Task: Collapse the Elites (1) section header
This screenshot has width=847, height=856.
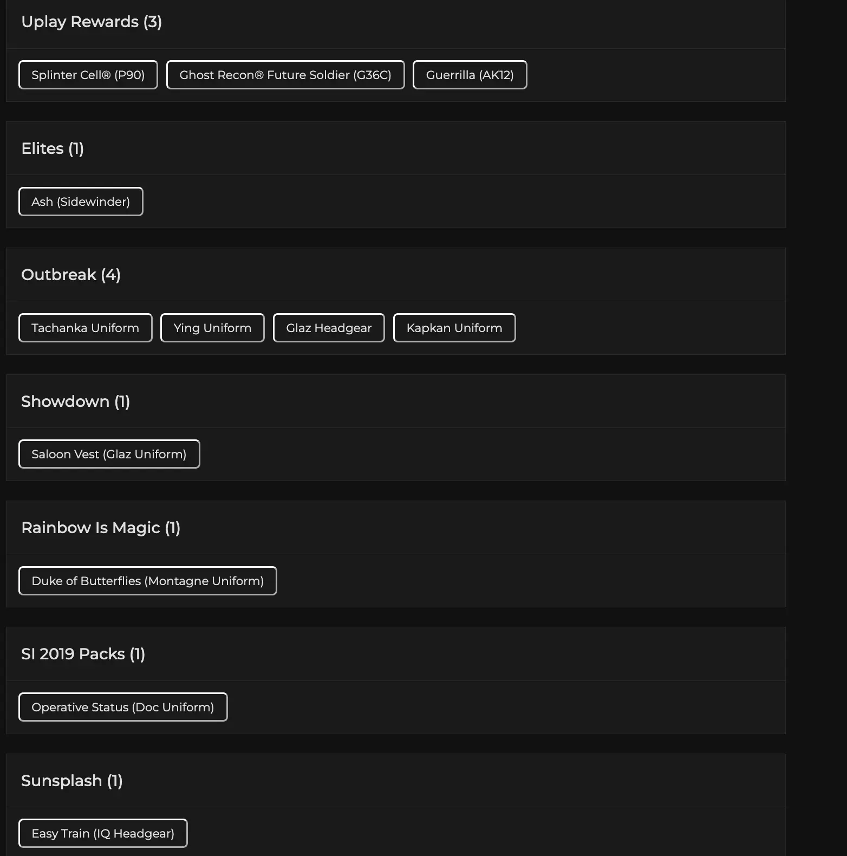Action: (x=53, y=148)
